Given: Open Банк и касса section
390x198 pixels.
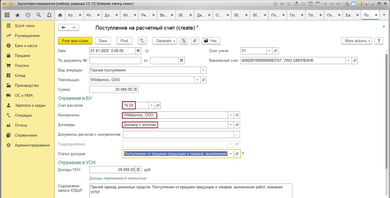Looking at the screenshot, I should coord(26,46).
